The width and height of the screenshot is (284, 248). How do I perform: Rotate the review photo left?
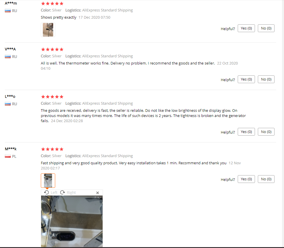(x=51, y=193)
